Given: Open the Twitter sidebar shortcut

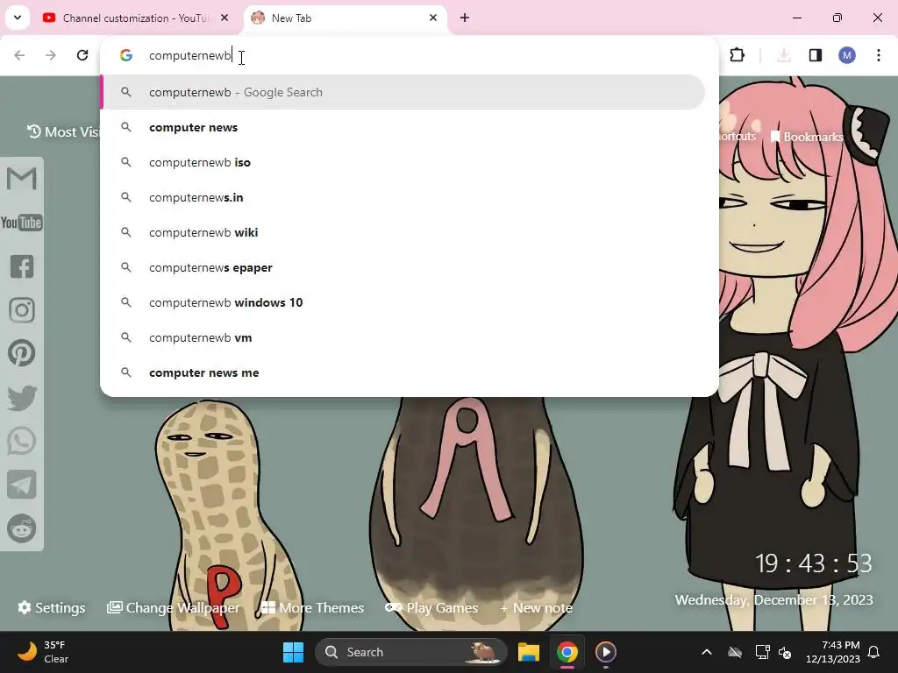Looking at the screenshot, I should click(22, 398).
